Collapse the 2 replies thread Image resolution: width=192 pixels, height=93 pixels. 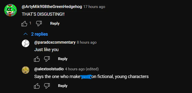tap(36, 34)
